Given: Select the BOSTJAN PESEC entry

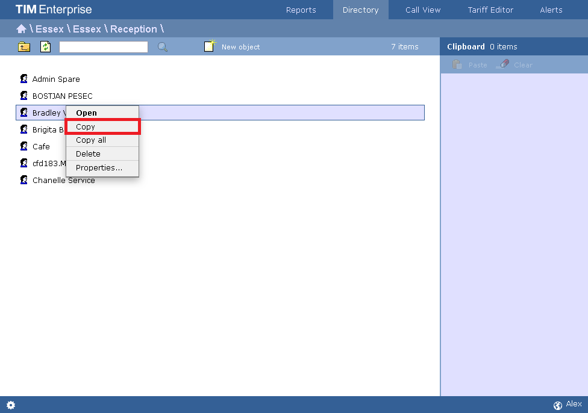Looking at the screenshot, I should pyautogui.click(x=62, y=96).
